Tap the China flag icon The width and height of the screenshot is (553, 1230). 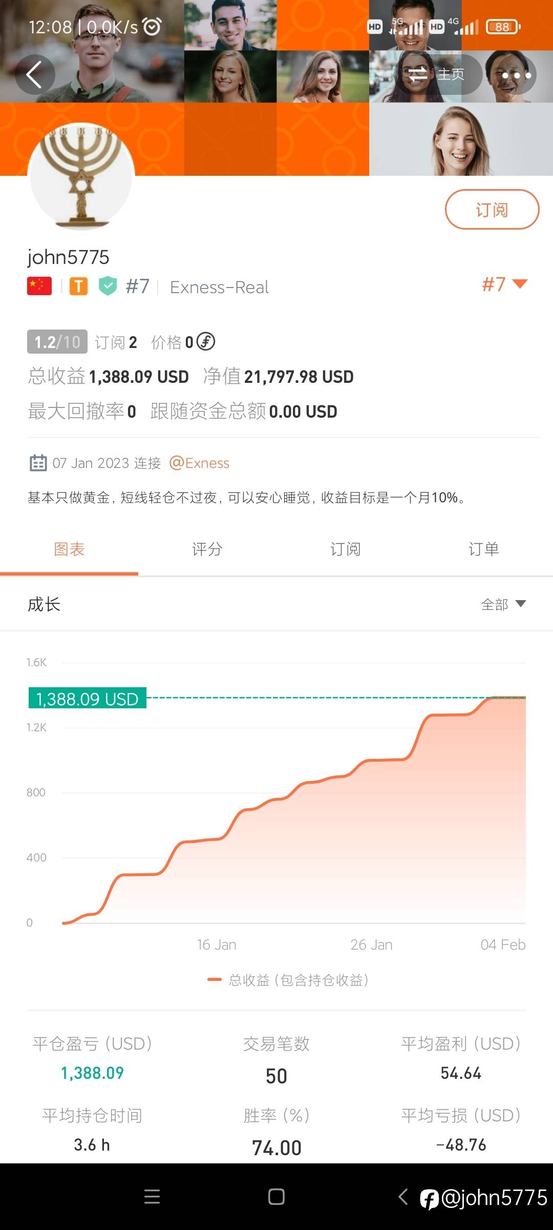click(x=39, y=286)
